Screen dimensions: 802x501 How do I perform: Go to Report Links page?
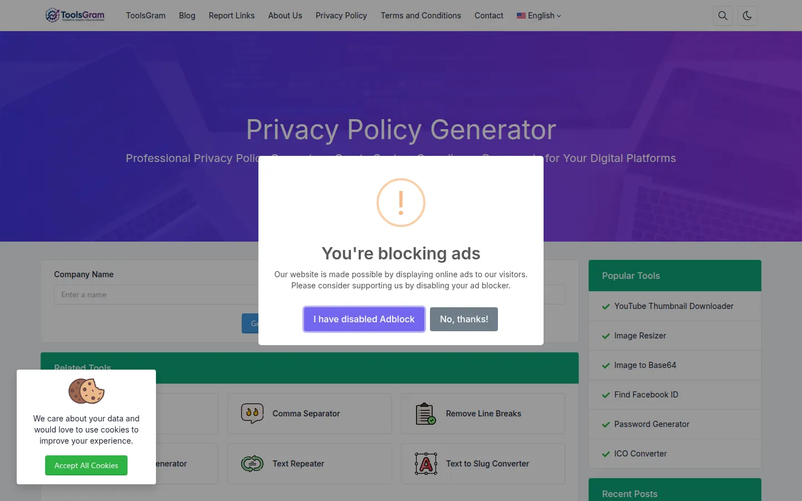point(232,16)
